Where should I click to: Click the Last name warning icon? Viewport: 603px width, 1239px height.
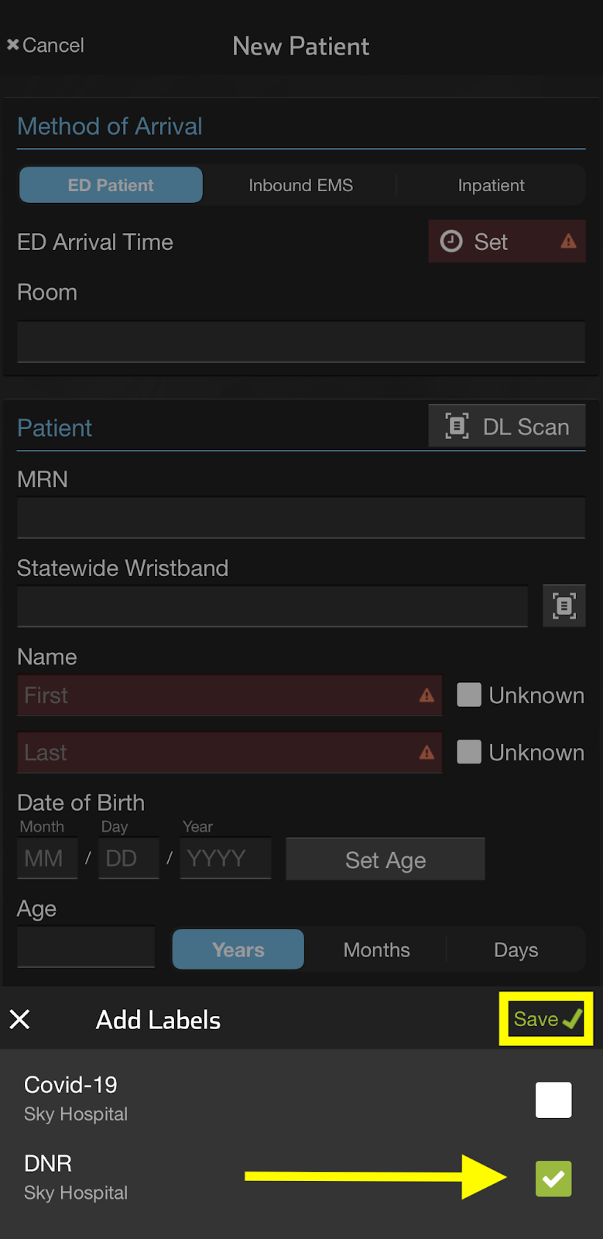tap(427, 753)
